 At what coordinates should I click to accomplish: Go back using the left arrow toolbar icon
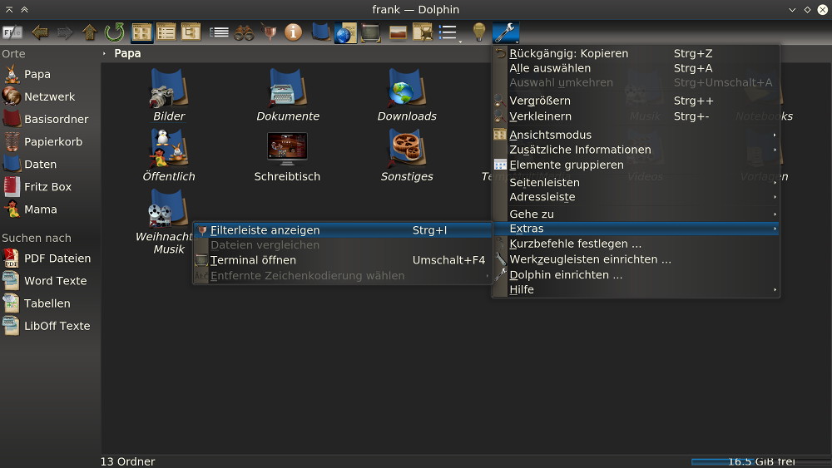[40, 33]
